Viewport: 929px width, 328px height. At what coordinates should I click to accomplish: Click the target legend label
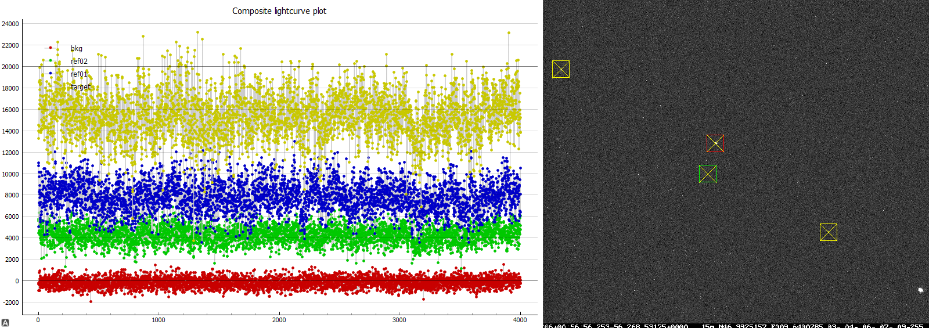coord(81,86)
